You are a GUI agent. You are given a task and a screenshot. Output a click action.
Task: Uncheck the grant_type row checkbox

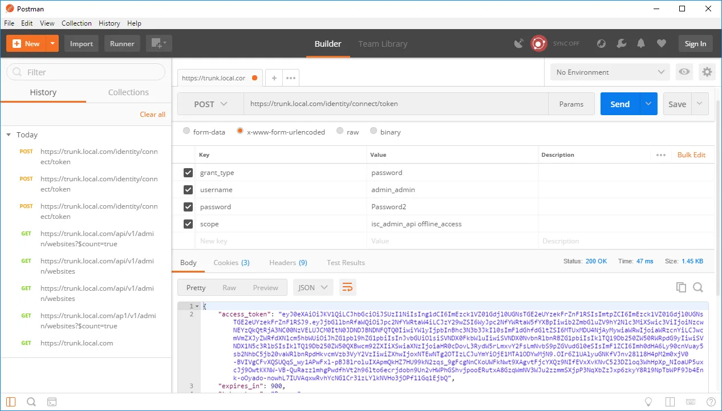click(188, 173)
